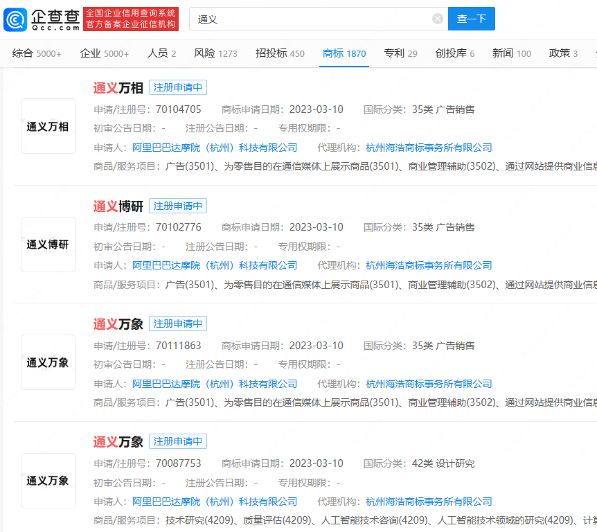Viewport: 597px width, 532px height.
Task: Open applicant link in entry 70087753
Action: click(x=215, y=502)
